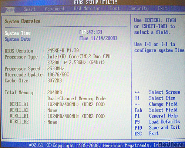Viewport: 185px width, 148px height.
Task: Click the Total Memory label
Action: [x=19, y=92]
